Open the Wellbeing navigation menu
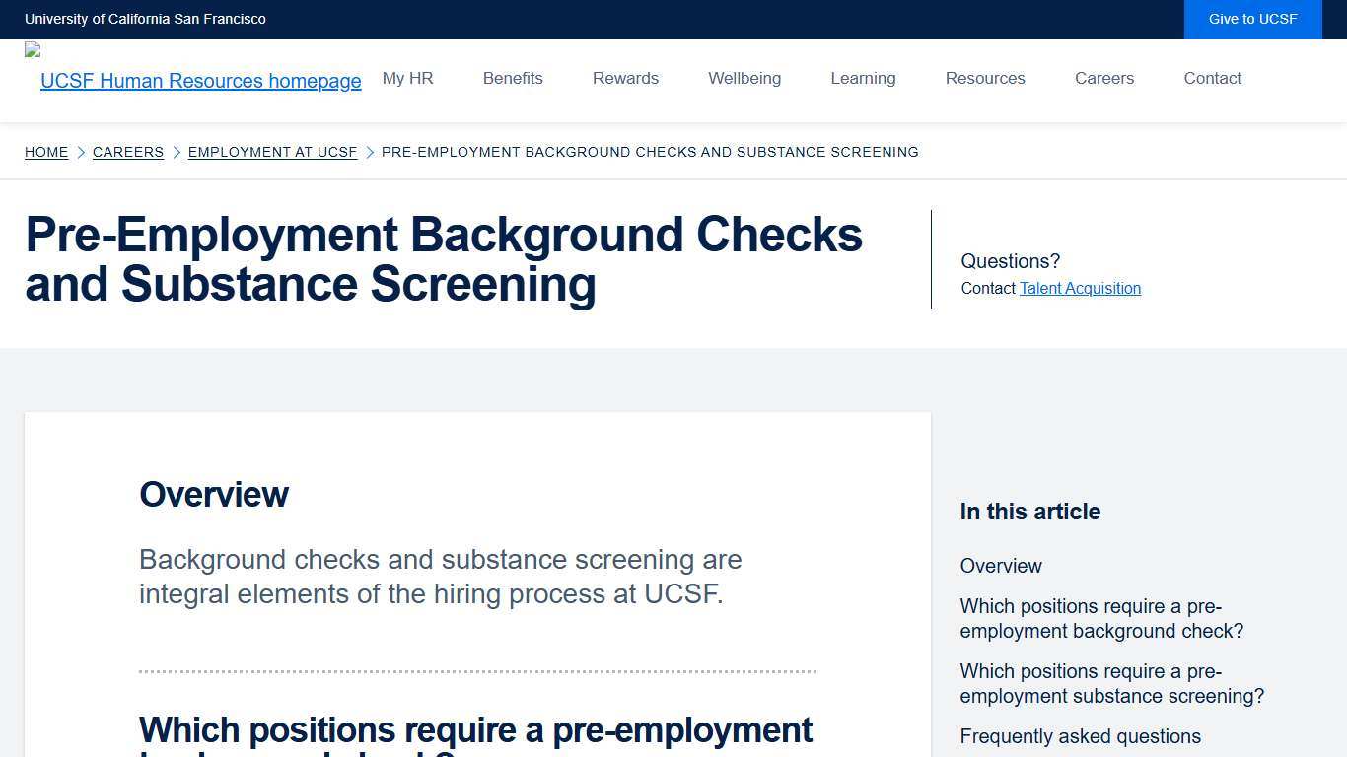This screenshot has width=1347, height=757. pyautogui.click(x=744, y=79)
